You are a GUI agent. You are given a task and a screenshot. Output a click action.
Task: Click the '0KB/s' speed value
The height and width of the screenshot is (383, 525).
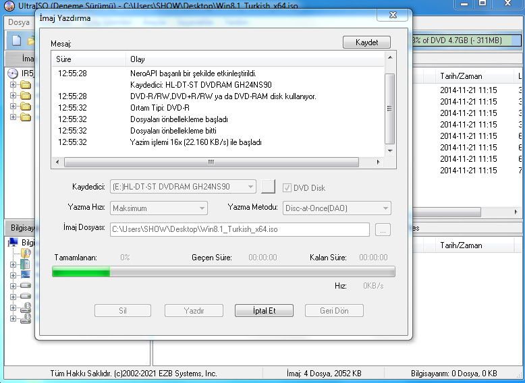373,286
